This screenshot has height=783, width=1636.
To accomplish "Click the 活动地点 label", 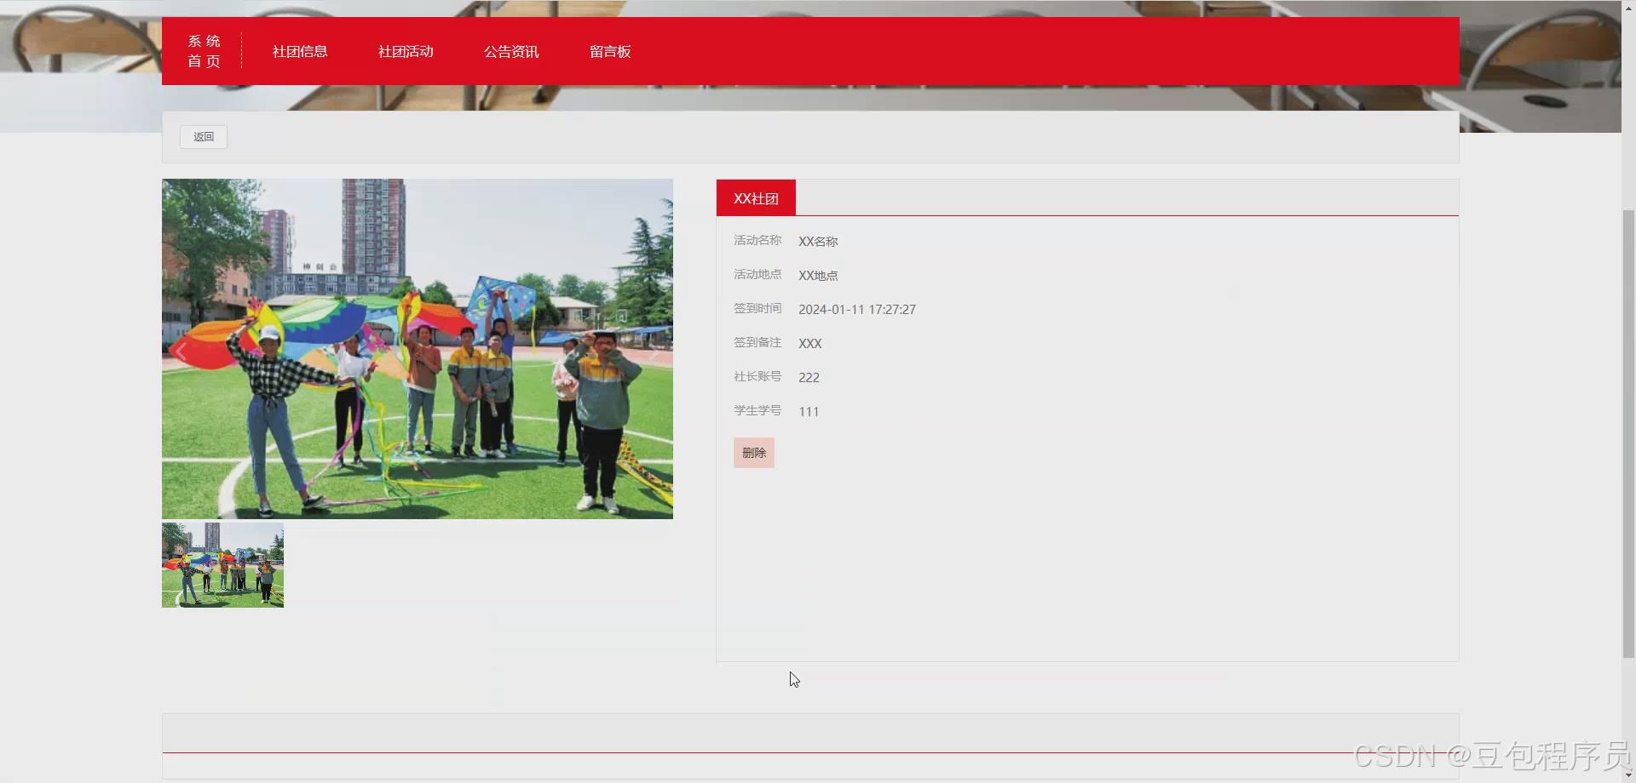I will tap(758, 275).
